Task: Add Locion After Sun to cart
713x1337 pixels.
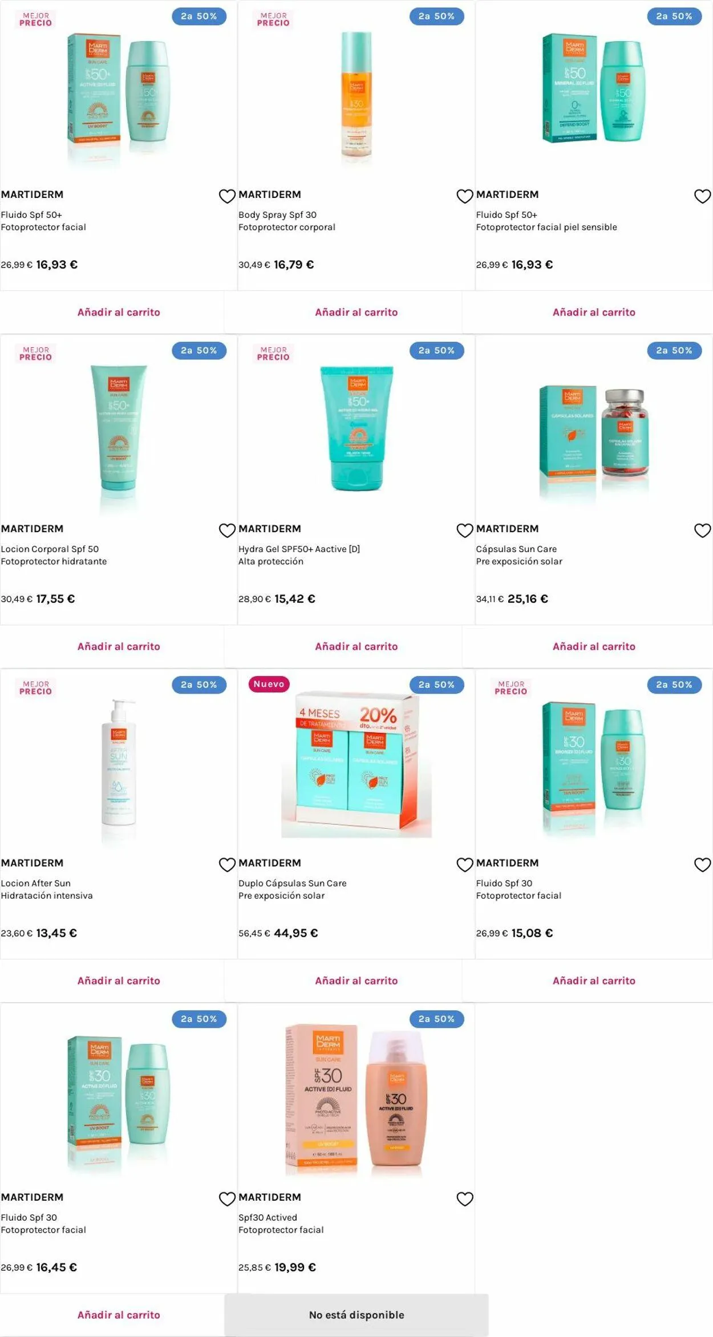Action: 119,981
